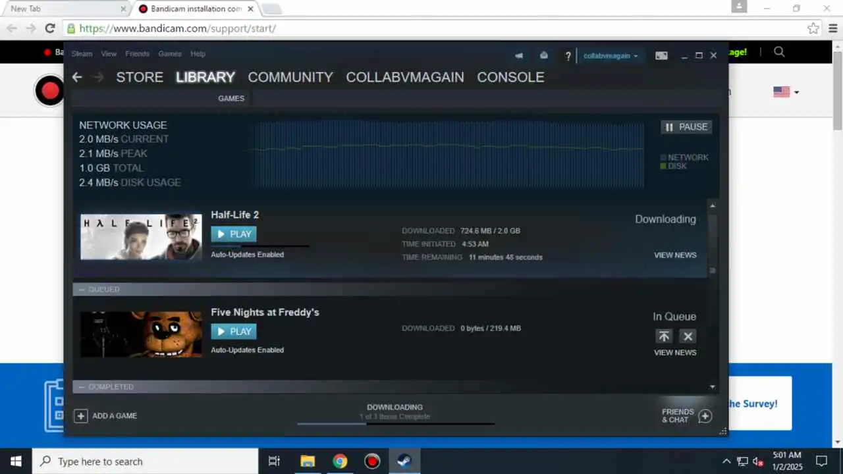This screenshot has width=843, height=474.
Task: Open the Chrome three-dot menu
Action: point(832,28)
